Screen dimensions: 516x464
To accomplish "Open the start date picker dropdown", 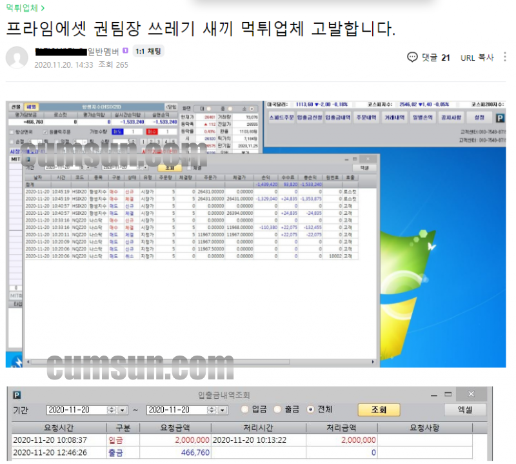I will [123, 410].
